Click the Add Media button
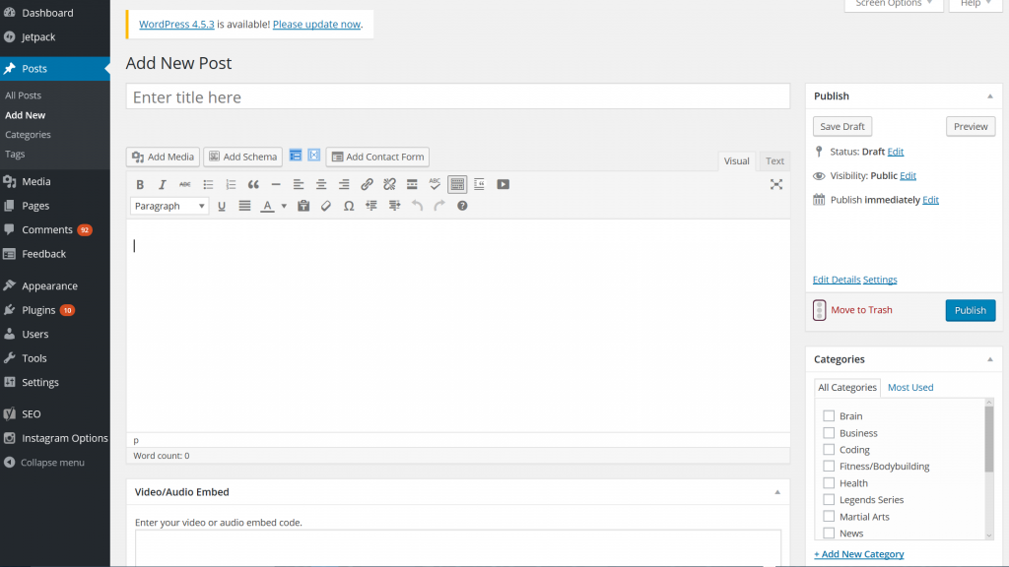The image size is (1009, 567). pos(163,157)
